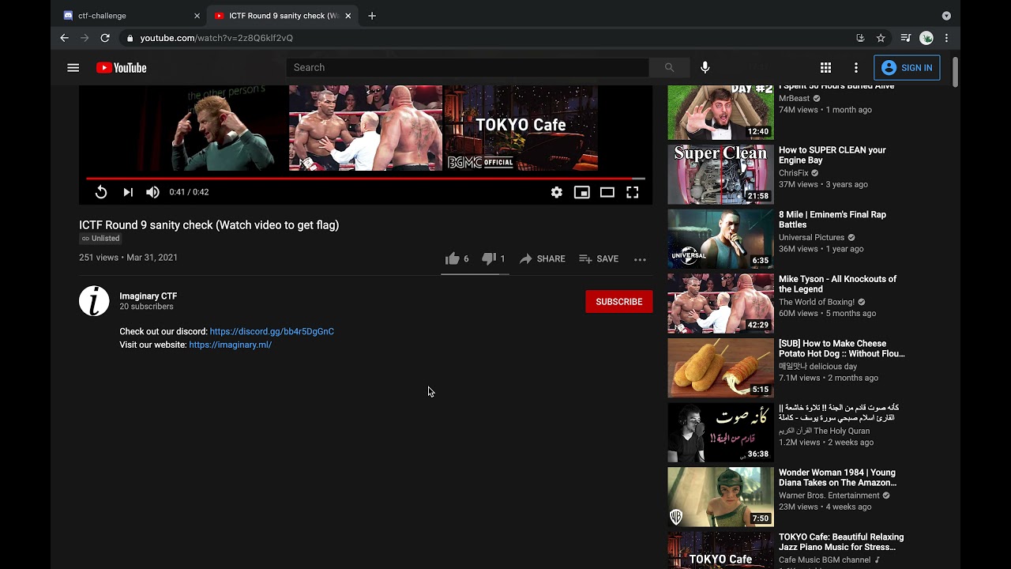Open YouTube settings three-dot menu
The image size is (1011, 569).
(856, 68)
